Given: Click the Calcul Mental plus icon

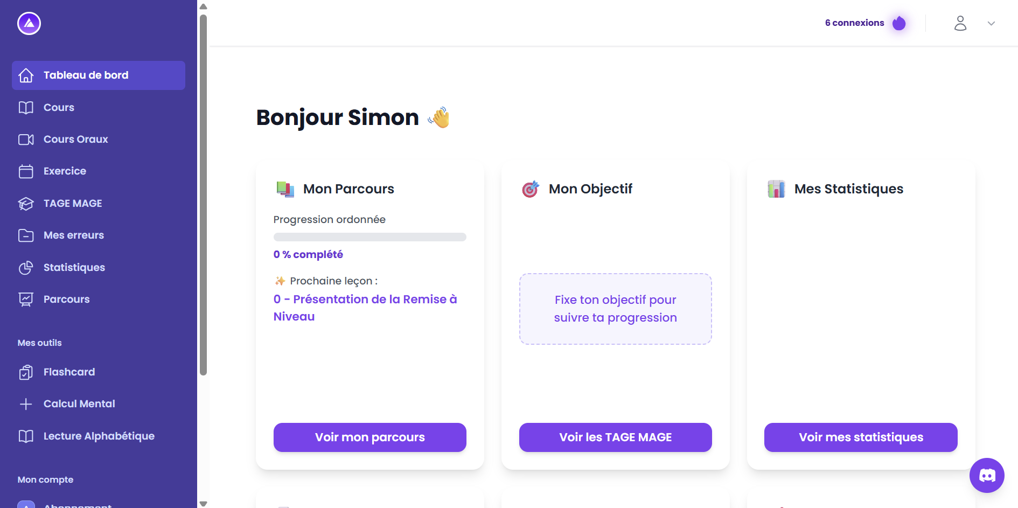Looking at the screenshot, I should tap(26, 404).
